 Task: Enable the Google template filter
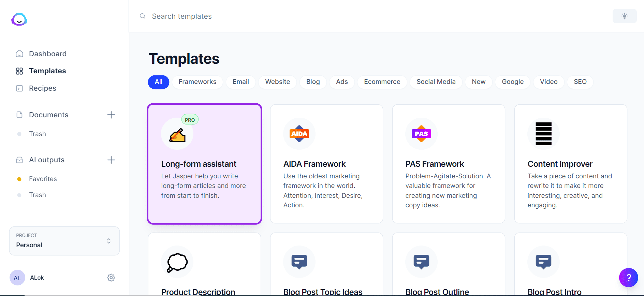(512, 82)
